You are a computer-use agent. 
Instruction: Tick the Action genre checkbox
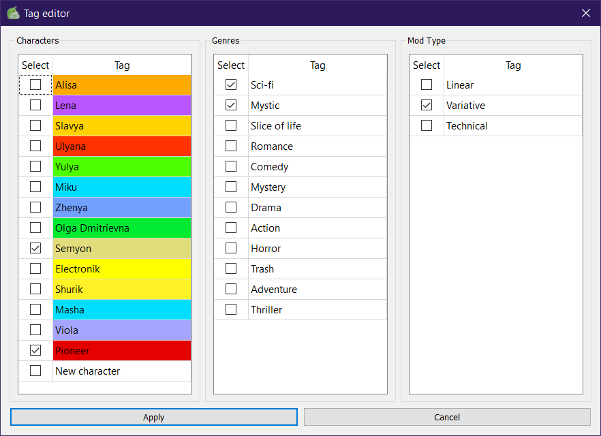pyautogui.click(x=231, y=228)
